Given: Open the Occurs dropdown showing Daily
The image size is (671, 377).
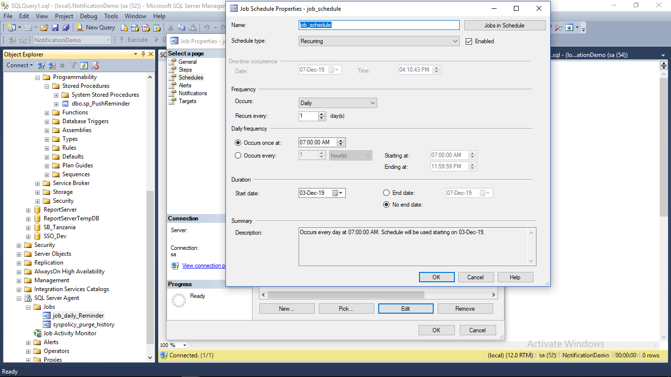Looking at the screenshot, I should pyautogui.click(x=337, y=103).
